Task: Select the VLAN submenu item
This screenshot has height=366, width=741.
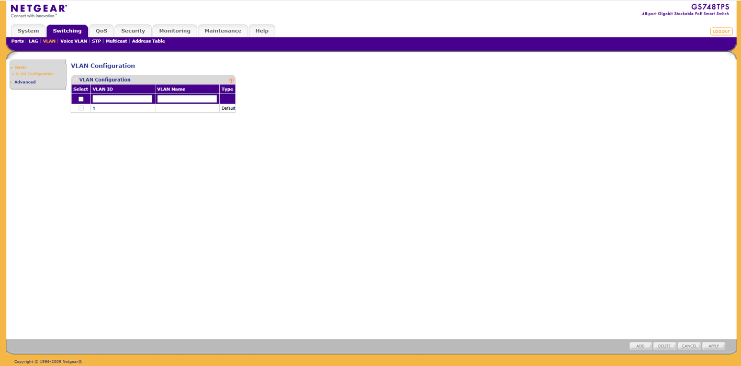Action: pyautogui.click(x=49, y=41)
